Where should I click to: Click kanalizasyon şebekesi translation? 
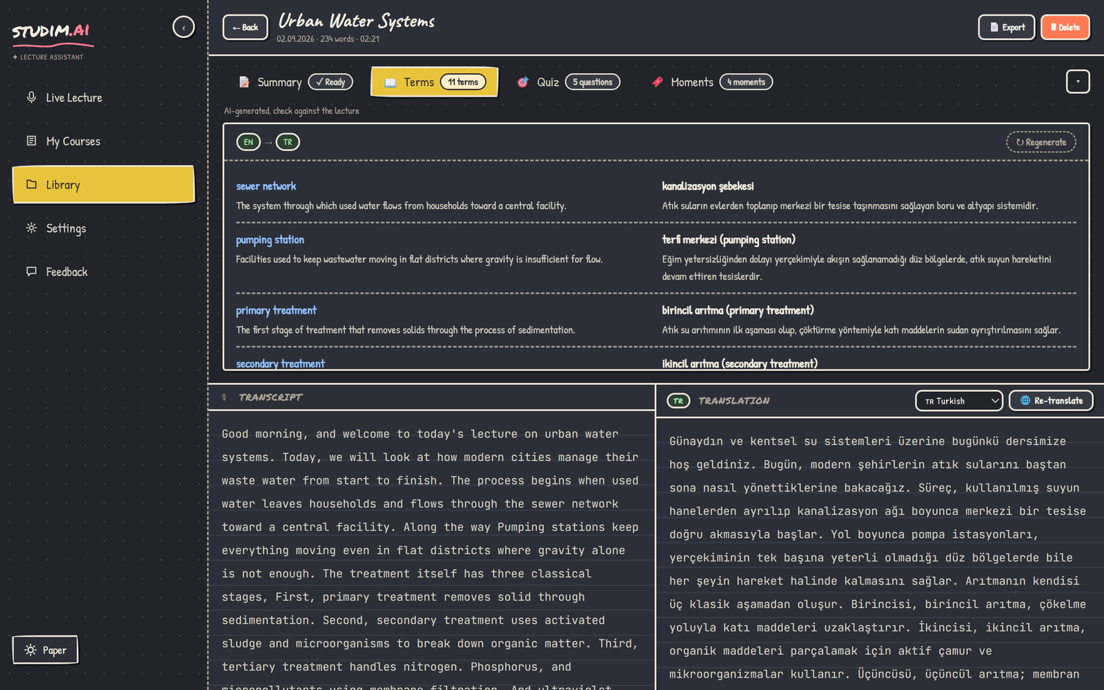click(708, 186)
